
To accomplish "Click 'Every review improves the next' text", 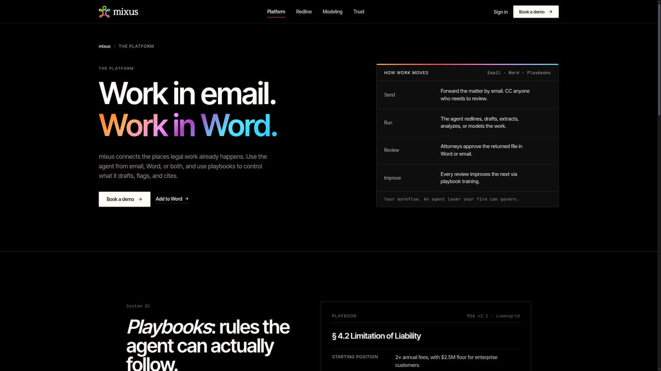I will [479, 178].
